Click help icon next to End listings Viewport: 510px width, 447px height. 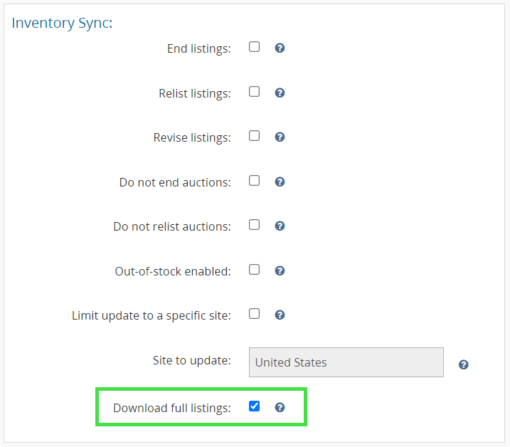click(x=280, y=48)
